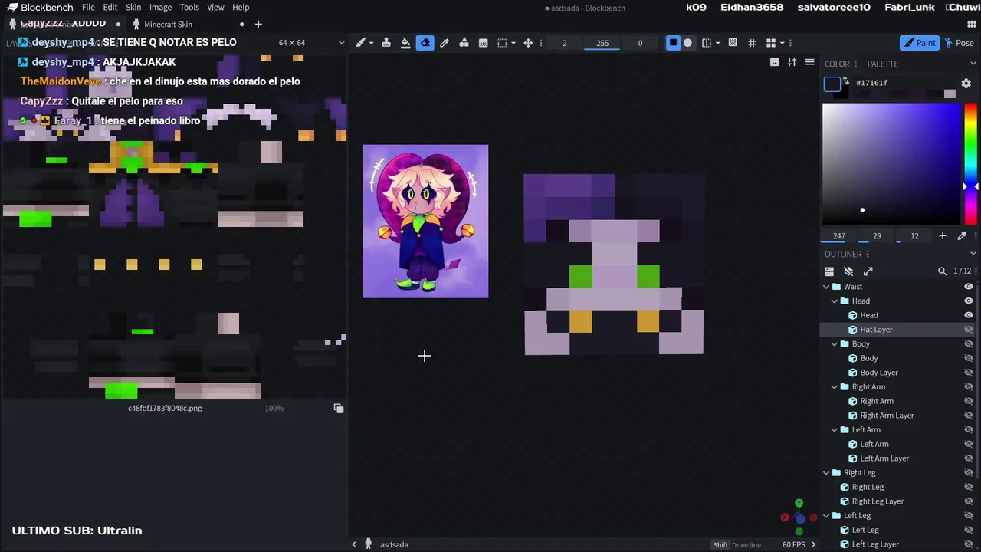The height and width of the screenshot is (552, 981).
Task: Select the Color Picker eyedropper tool
Action: point(445,43)
